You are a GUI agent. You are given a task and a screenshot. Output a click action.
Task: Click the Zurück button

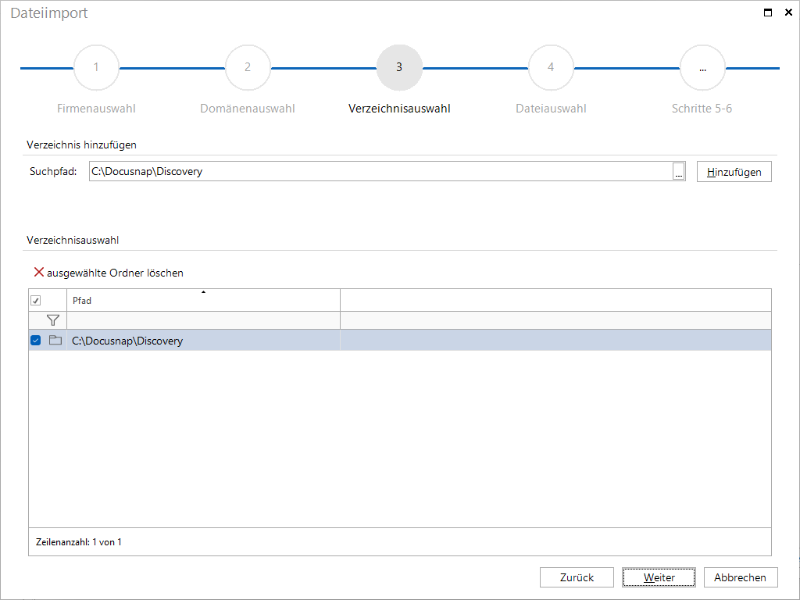[577, 577]
